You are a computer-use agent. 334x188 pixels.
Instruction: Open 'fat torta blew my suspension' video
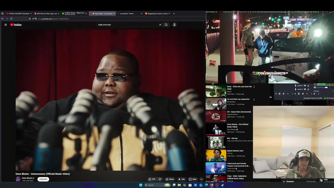(x=238, y=99)
